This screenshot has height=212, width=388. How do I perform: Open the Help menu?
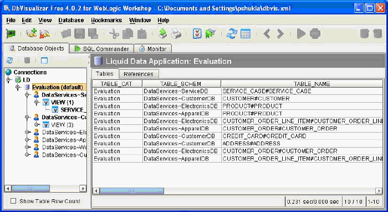(x=164, y=21)
